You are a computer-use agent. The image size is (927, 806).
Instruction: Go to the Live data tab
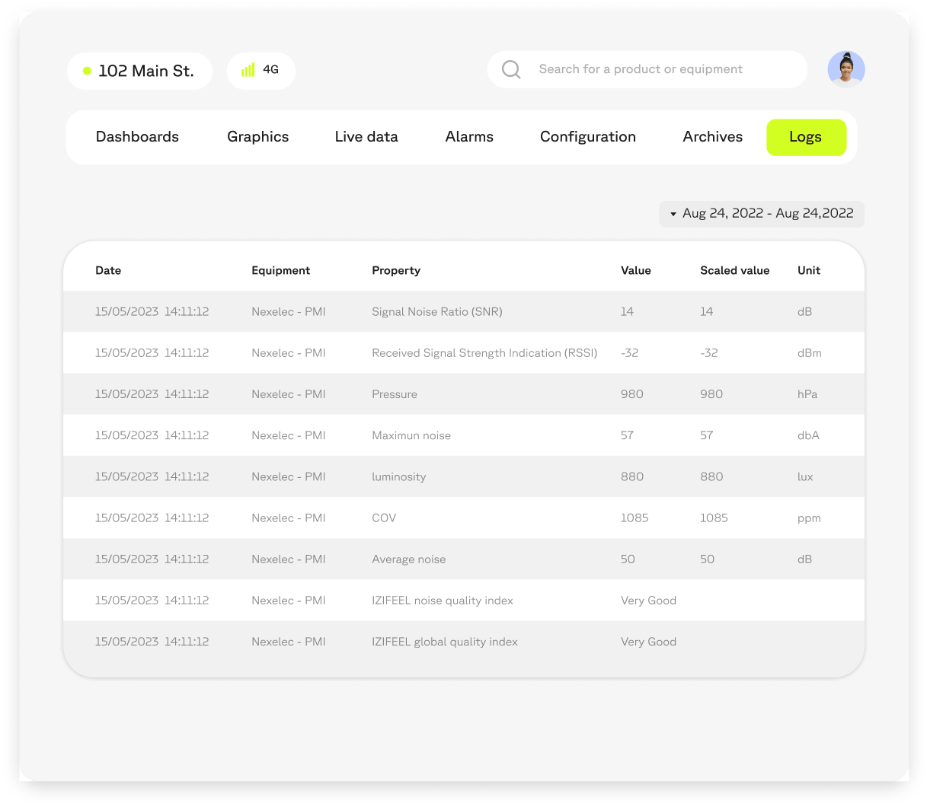pyautogui.click(x=366, y=137)
